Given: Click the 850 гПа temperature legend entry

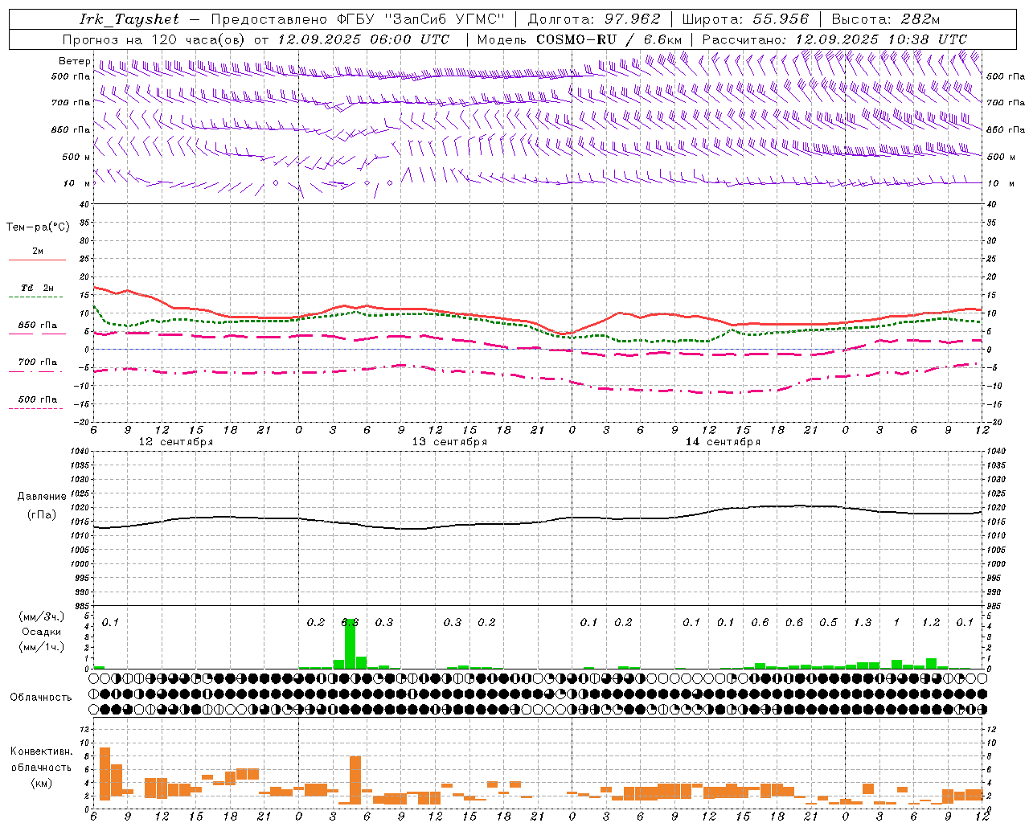Looking at the screenshot, I should tap(38, 326).
